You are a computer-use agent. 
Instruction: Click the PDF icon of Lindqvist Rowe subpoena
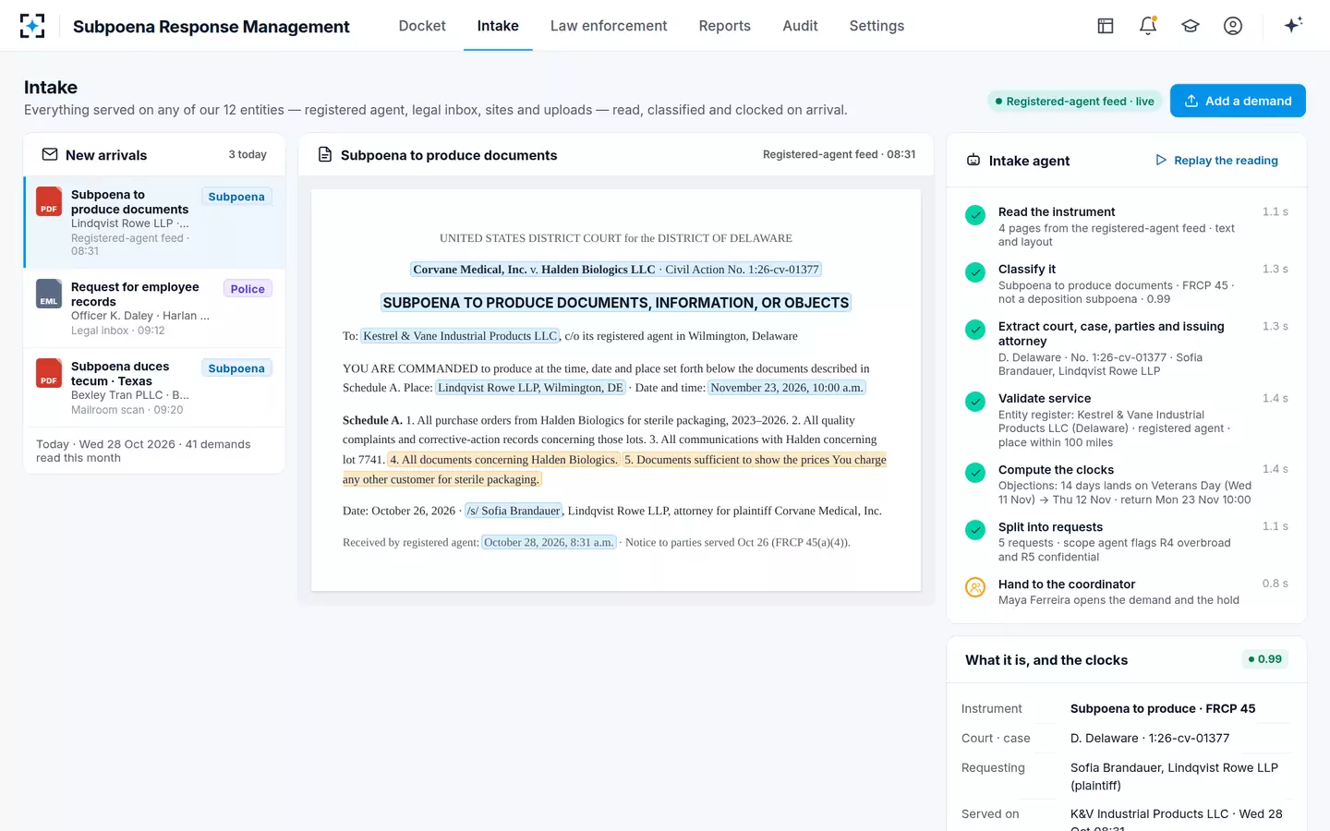[49, 201]
